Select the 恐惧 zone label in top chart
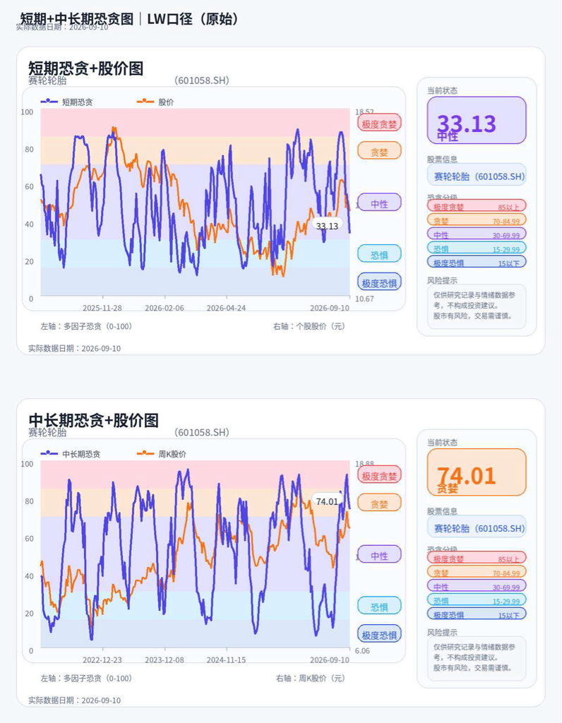This screenshot has width=562, height=723. 379,254
